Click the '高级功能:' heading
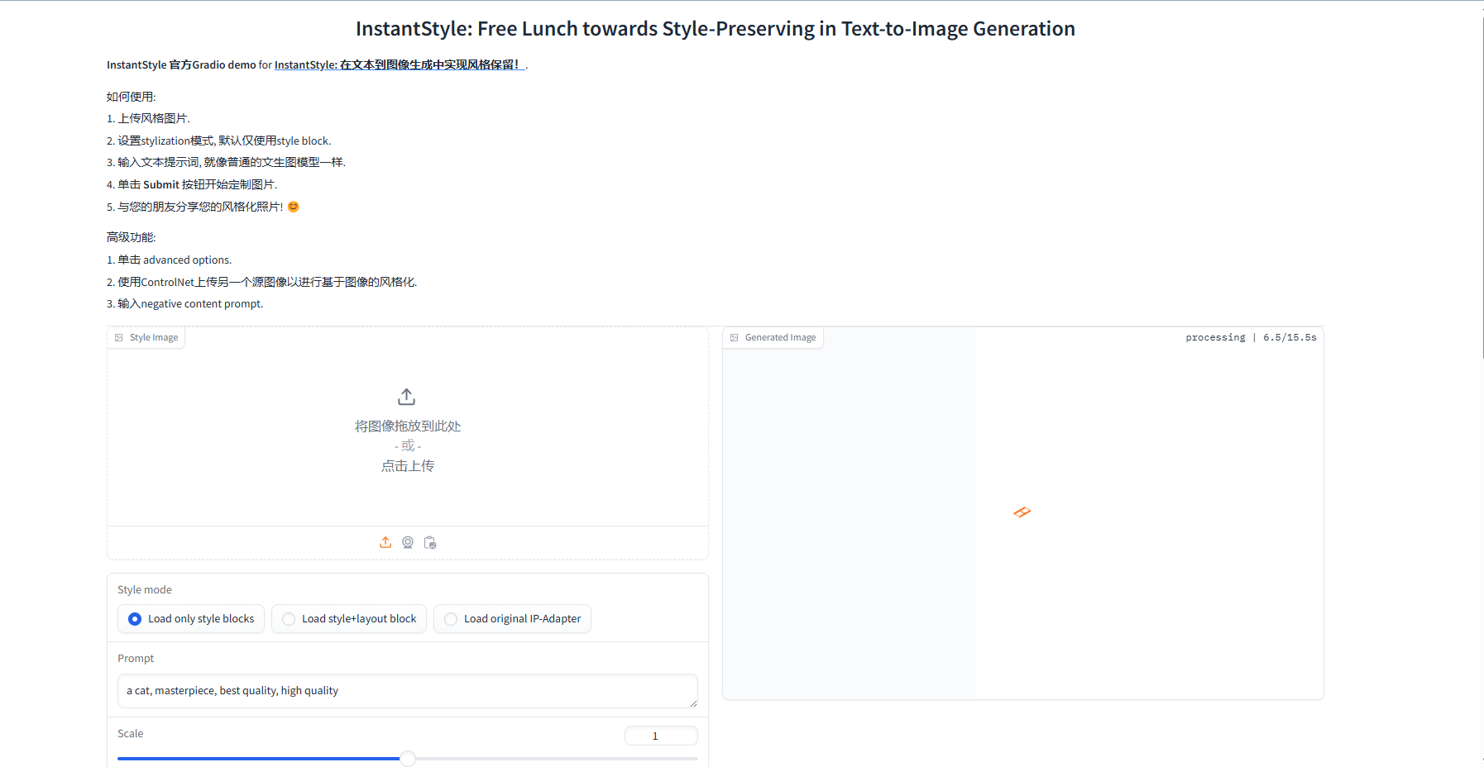Image resolution: width=1484 pixels, height=767 pixels. (x=132, y=237)
